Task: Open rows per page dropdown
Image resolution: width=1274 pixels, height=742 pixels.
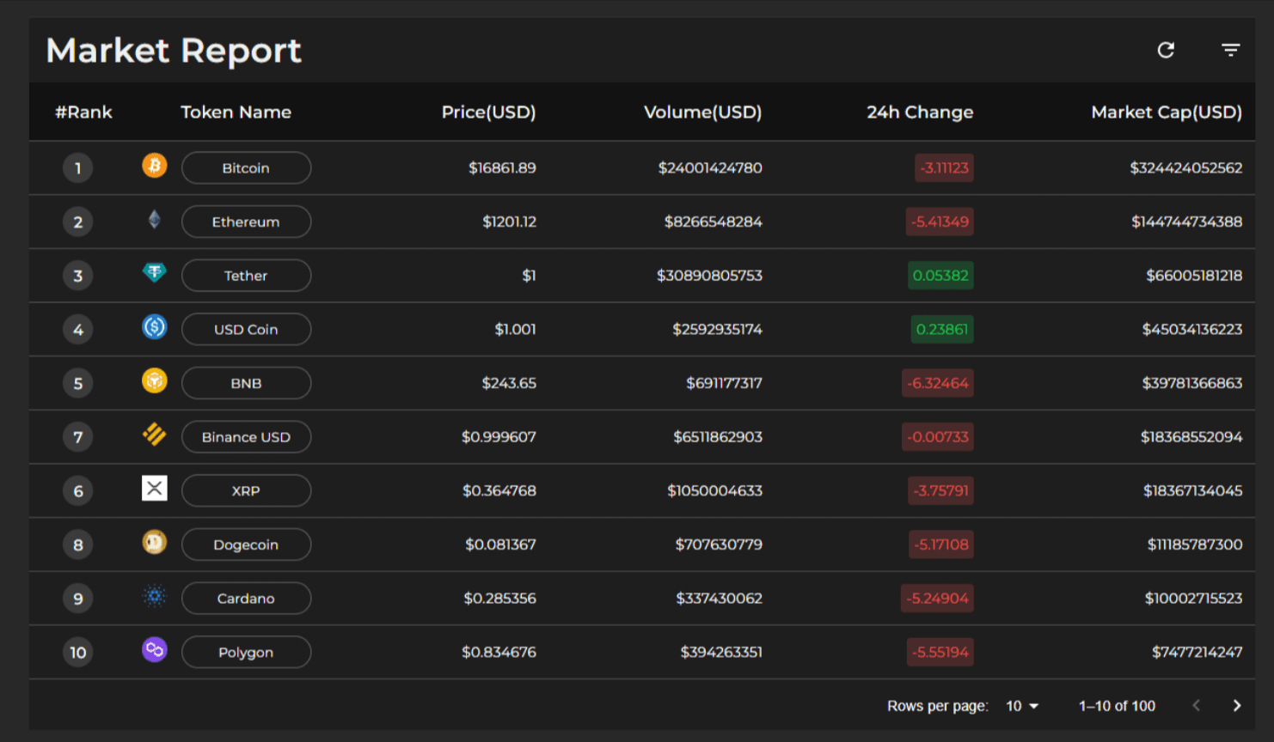Action: tap(1023, 706)
